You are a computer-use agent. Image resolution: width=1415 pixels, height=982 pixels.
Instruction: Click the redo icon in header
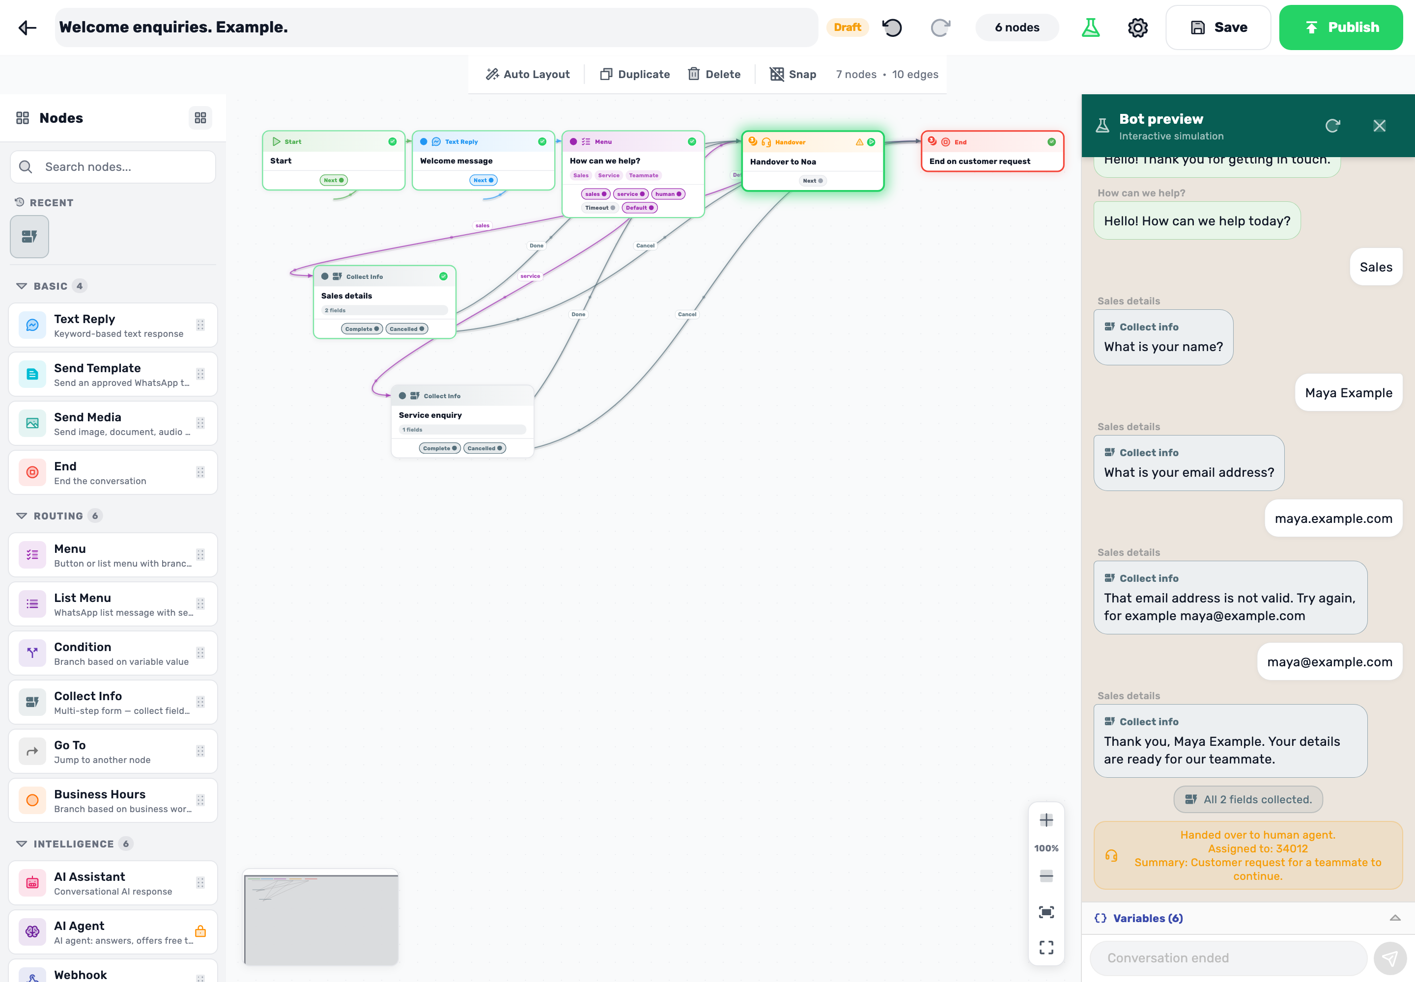[940, 27]
